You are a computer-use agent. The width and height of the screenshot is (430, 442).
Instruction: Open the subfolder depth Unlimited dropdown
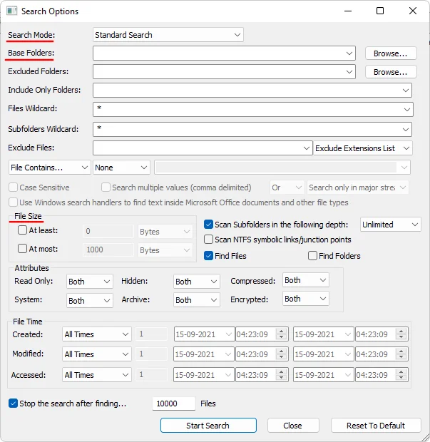click(x=390, y=224)
